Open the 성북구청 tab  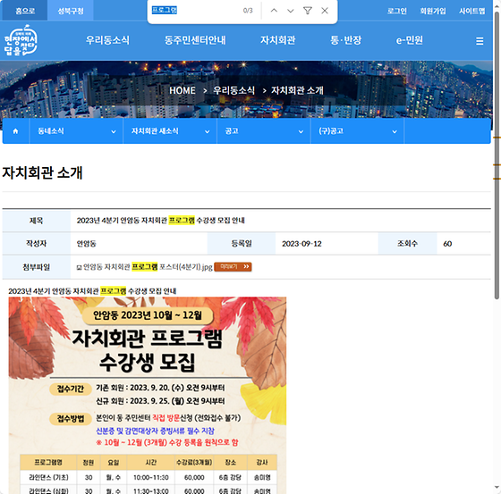tap(71, 11)
